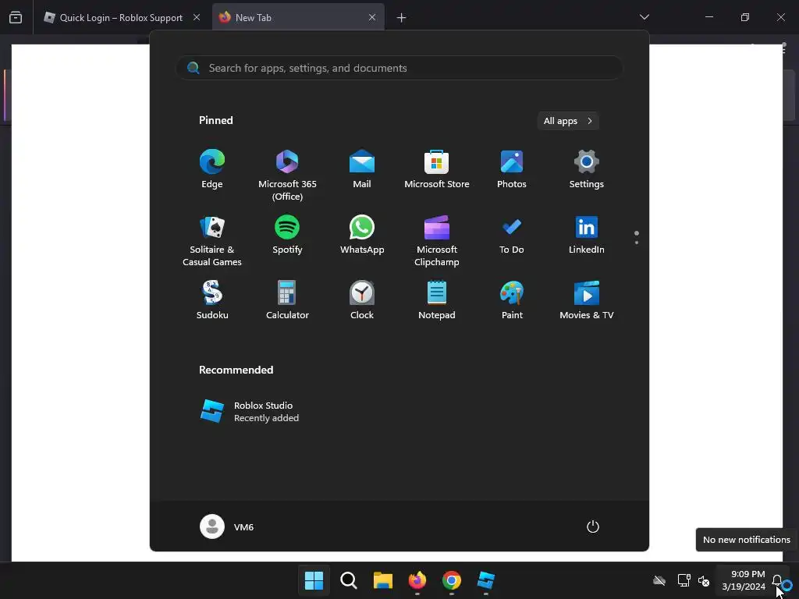
Task: Open the VM6 user account menu
Action: coord(227,526)
